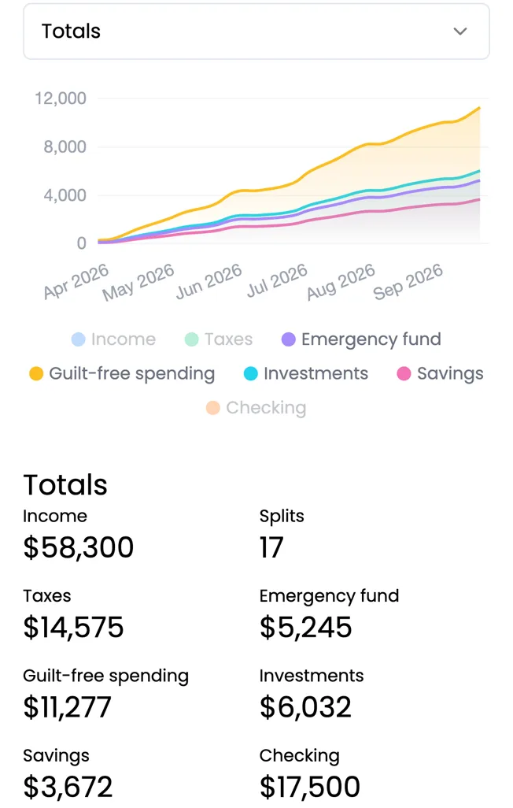Toggle the Income legend series
Image resolution: width=513 pixels, height=808 pixels.
pos(113,339)
